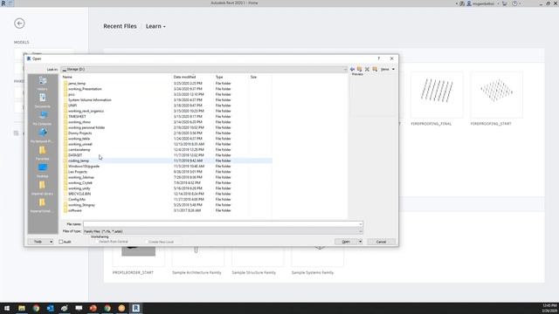Open the Windows Start menu

click(x=7, y=308)
